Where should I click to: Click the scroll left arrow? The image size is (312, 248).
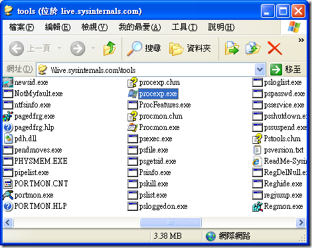click(8, 222)
